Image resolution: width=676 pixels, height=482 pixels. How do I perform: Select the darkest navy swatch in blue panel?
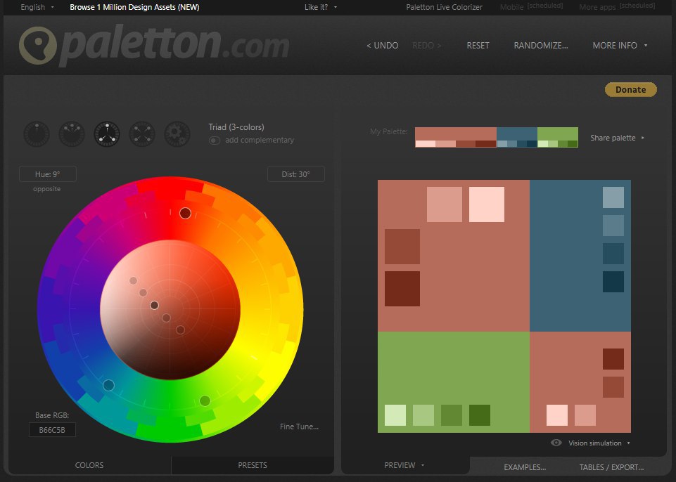(613, 282)
